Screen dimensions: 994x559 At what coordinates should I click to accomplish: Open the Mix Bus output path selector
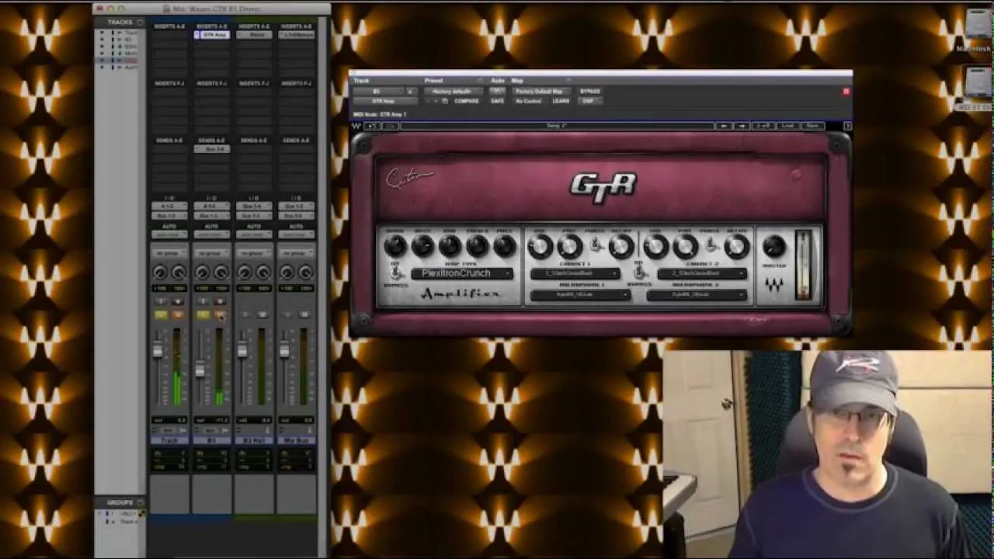[296, 215]
